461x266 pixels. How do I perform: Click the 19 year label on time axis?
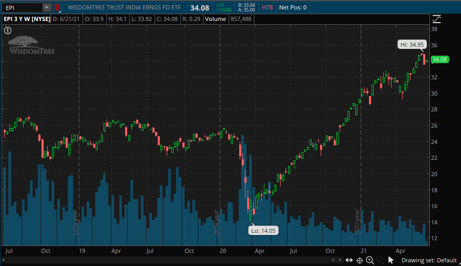[x=82, y=251]
